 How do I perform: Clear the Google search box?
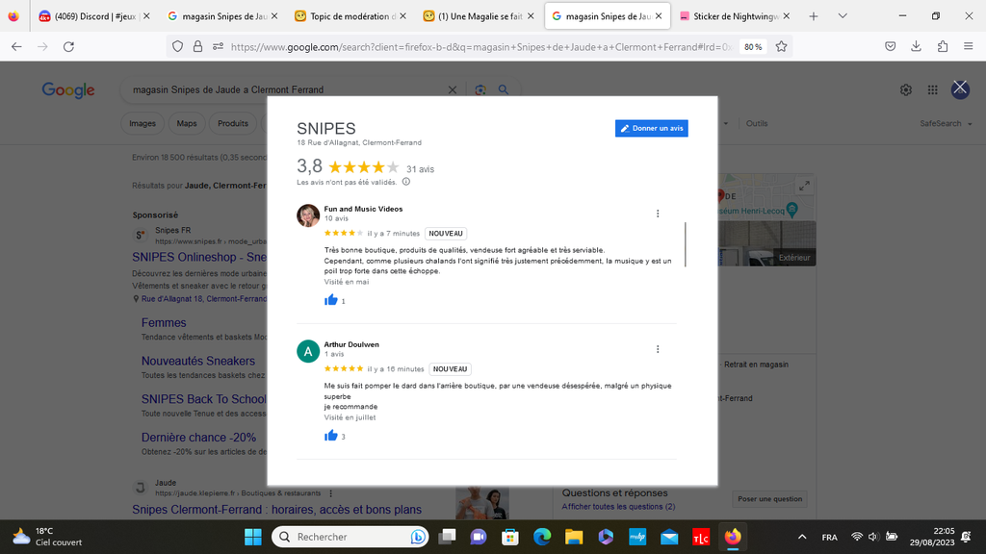[453, 89]
